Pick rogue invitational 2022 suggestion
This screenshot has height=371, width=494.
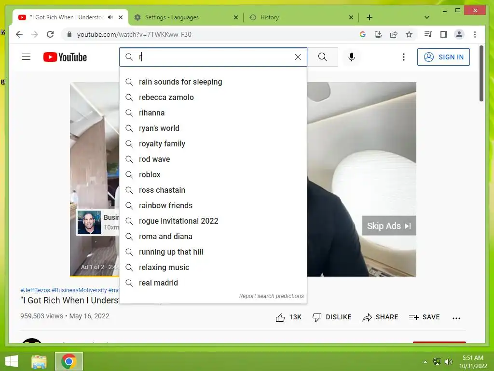tap(213, 221)
